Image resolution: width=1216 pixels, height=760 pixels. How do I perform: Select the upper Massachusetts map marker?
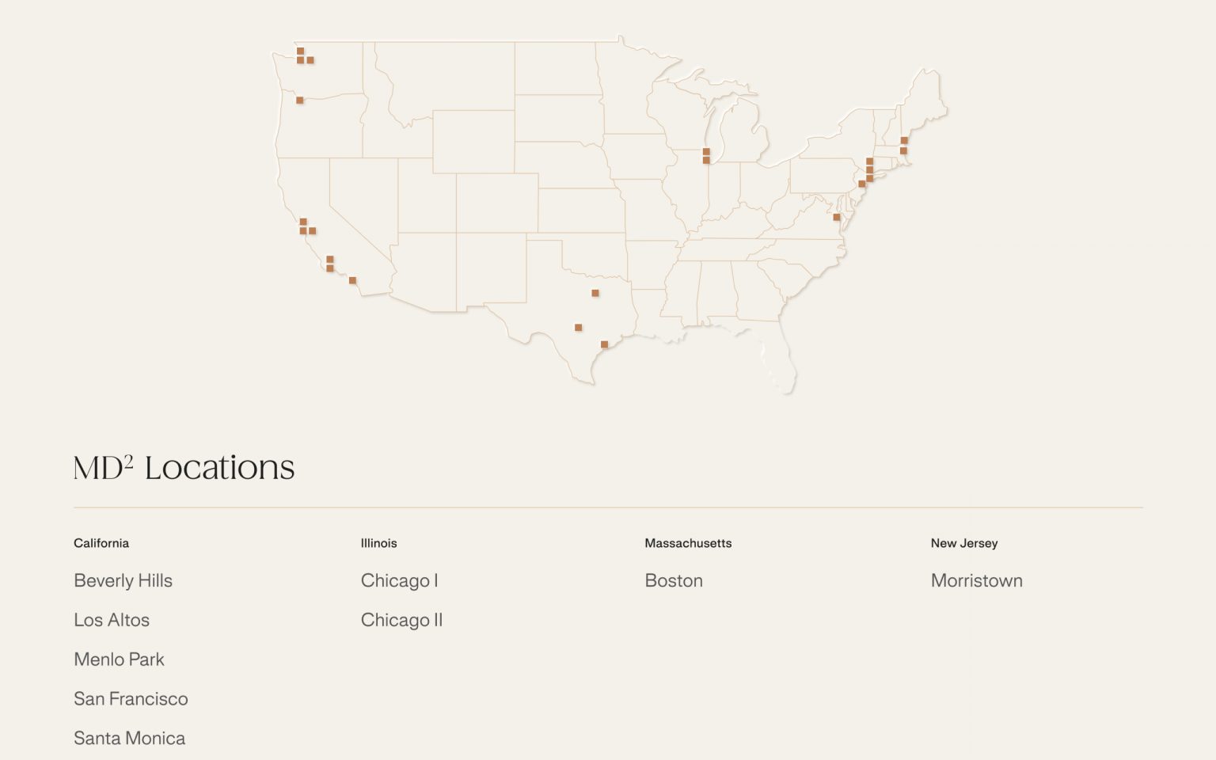tap(904, 141)
